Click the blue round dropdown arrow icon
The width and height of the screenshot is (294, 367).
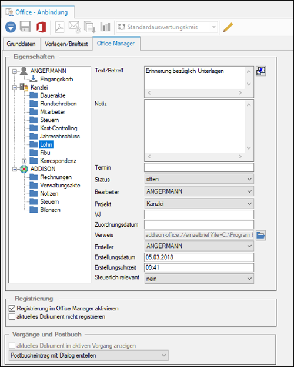(x=11, y=27)
